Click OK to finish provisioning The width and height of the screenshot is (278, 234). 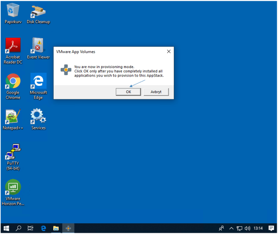pos(128,92)
